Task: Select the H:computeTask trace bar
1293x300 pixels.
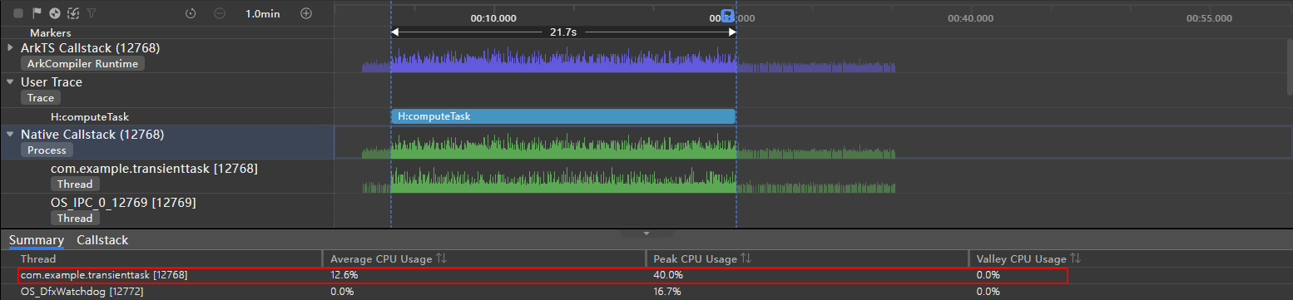Action: pyautogui.click(x=563, y=116)
